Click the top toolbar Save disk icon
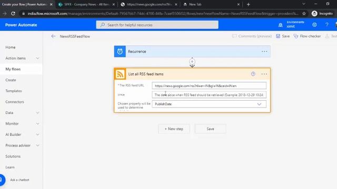The image size is (337, 189). click(278, 36)
